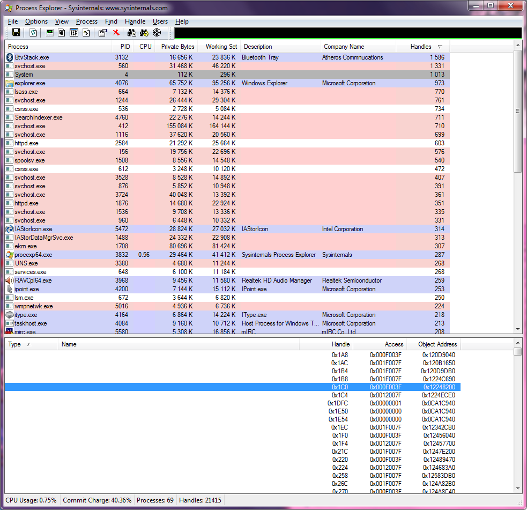Open the Options menu
Screen dimensions: 527x510
point(36,21)
